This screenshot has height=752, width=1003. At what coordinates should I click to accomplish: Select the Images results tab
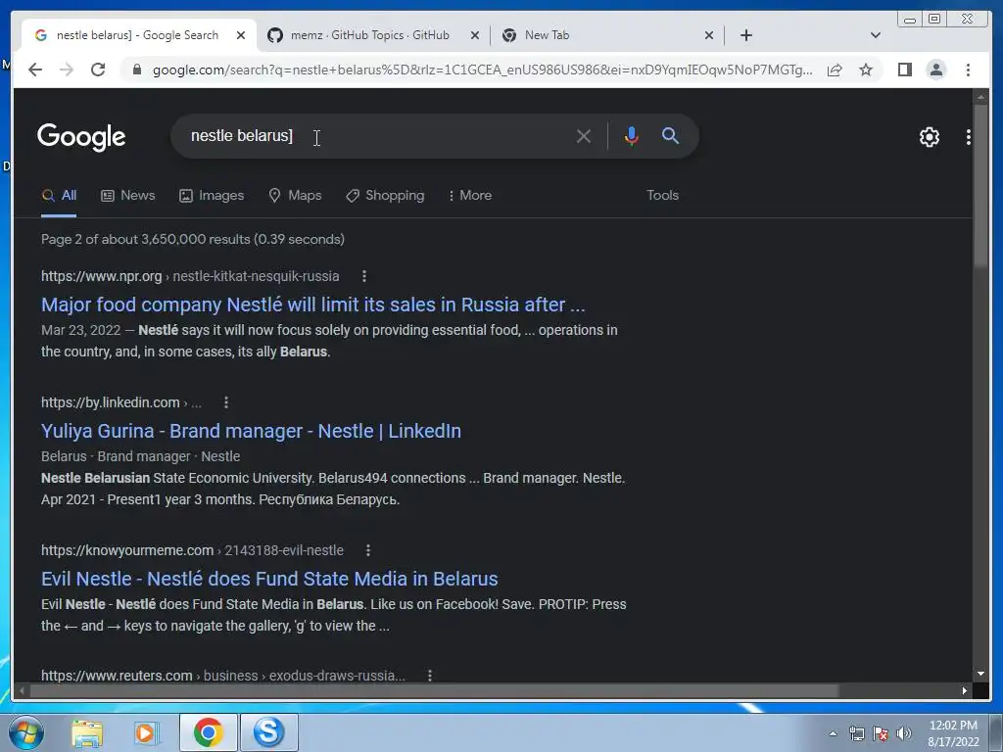212,196
